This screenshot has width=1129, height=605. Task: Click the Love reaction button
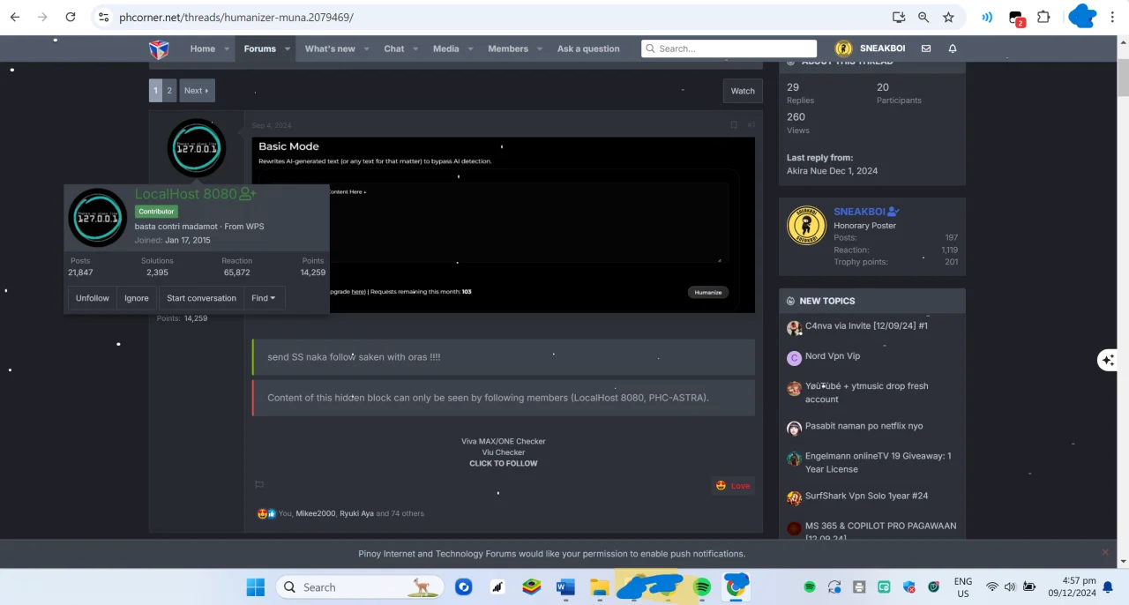coord(733,485)
